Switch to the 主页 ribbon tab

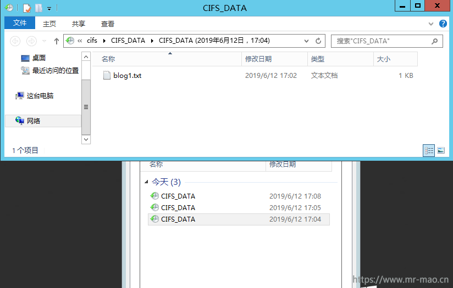[49, 24]
